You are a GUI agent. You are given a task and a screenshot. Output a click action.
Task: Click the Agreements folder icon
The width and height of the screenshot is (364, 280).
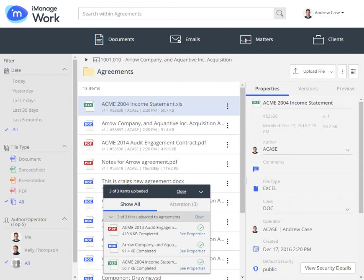point(88,72)
